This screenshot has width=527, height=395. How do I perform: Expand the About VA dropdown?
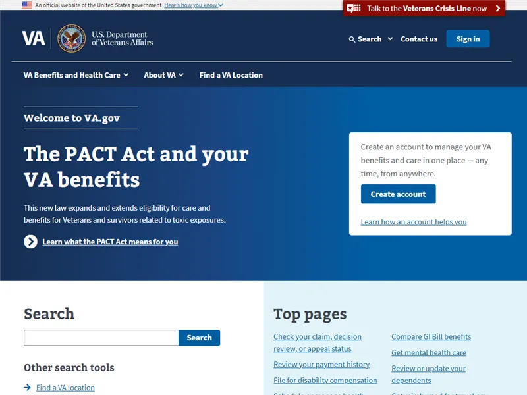(x=163, y=75)
